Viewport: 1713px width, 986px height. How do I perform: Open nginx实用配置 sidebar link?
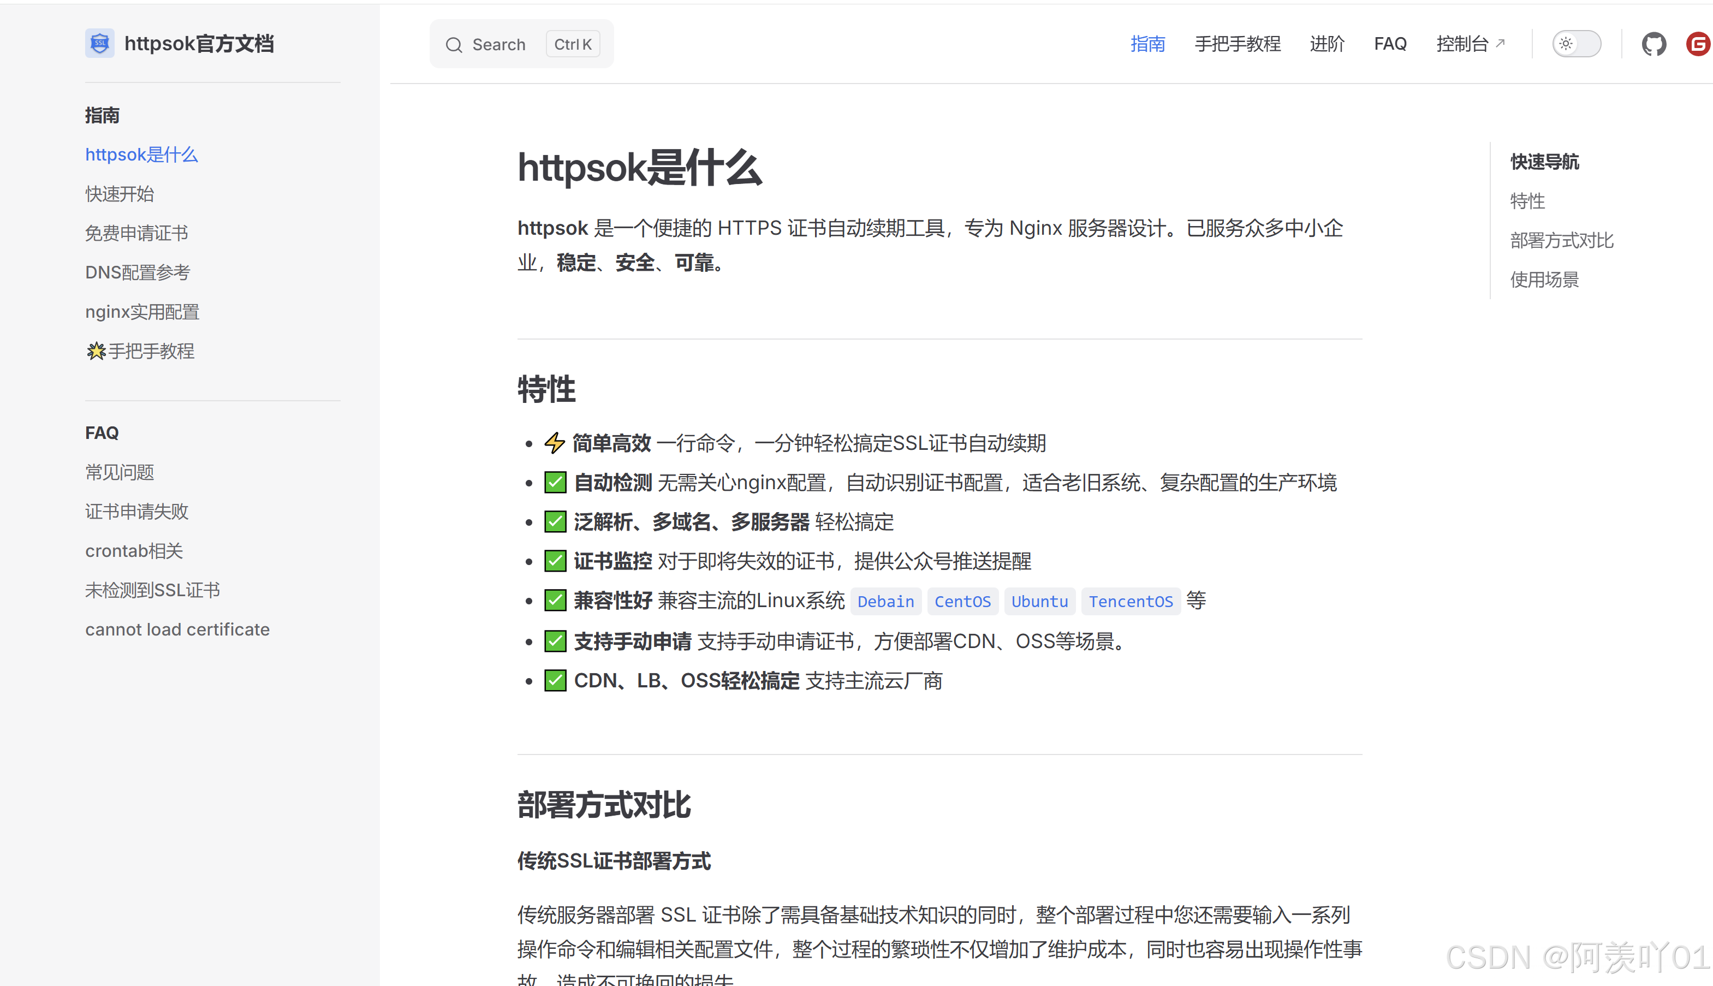pyautogui.click(x=142, y=312)
